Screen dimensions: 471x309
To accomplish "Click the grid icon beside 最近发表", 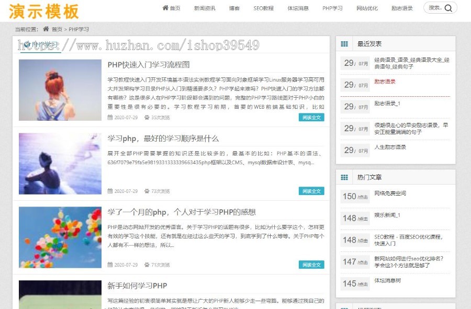I will [x=344, y=44].
